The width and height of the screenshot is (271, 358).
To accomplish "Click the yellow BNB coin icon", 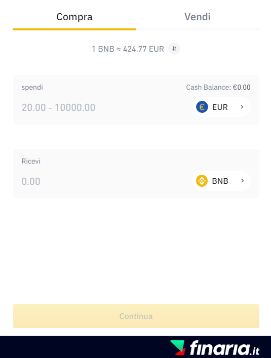I will click(x=202, y=181).
